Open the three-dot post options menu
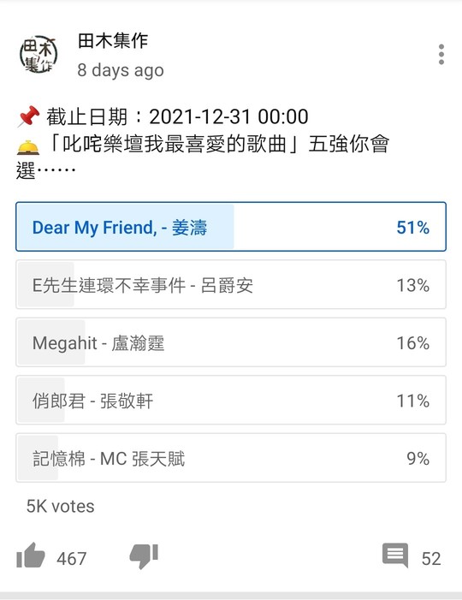462x600 pixels. coord(441,54)
